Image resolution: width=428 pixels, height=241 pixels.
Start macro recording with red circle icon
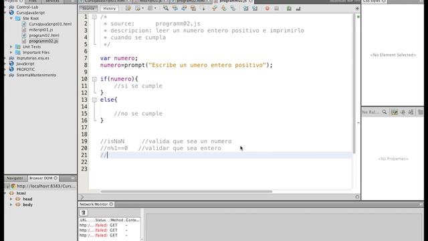pyautogui.click(x=267, y=9)
